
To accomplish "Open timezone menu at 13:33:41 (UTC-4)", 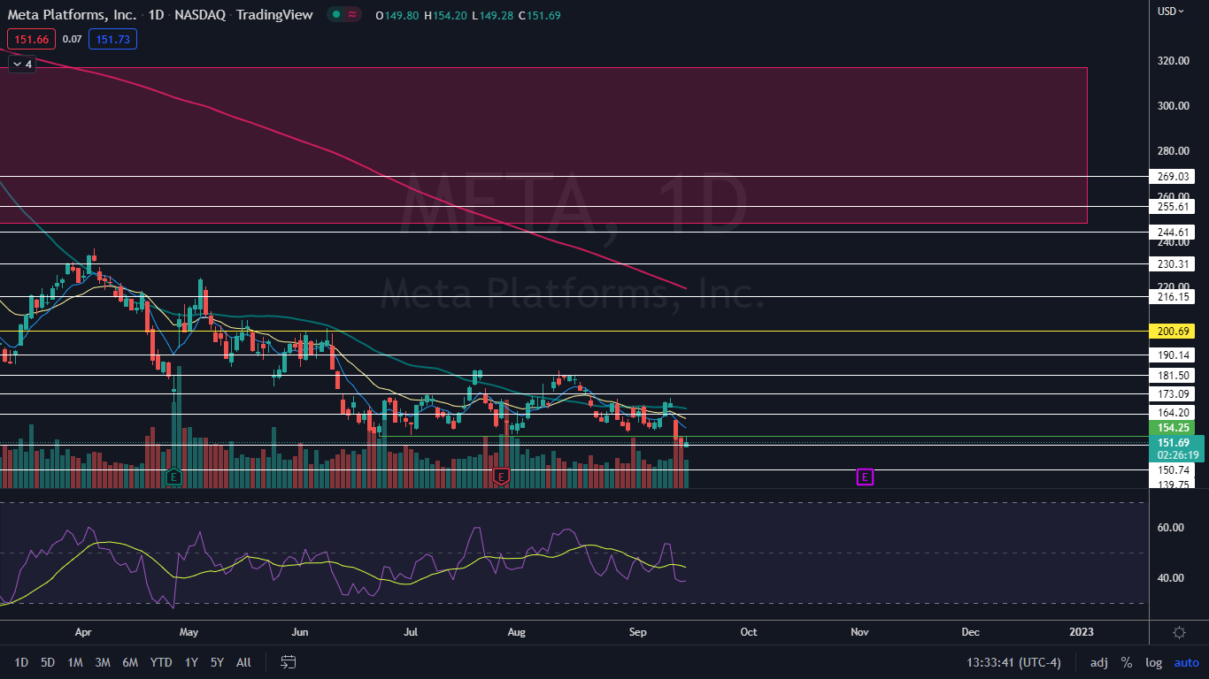I will (x=1013, y=662).
